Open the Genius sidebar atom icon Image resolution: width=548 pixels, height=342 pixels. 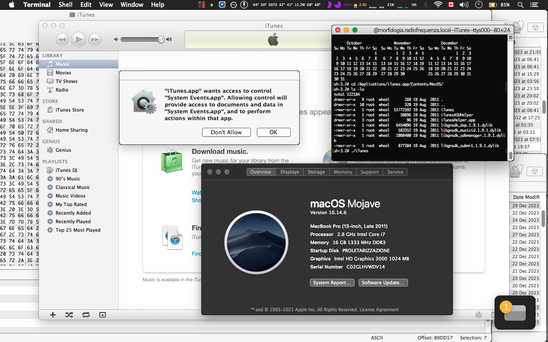coord(479,315)
